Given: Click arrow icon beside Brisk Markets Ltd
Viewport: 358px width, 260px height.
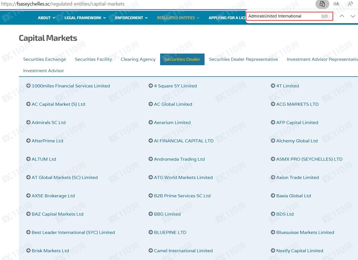Looking at the screenshot, I should 28,251.
